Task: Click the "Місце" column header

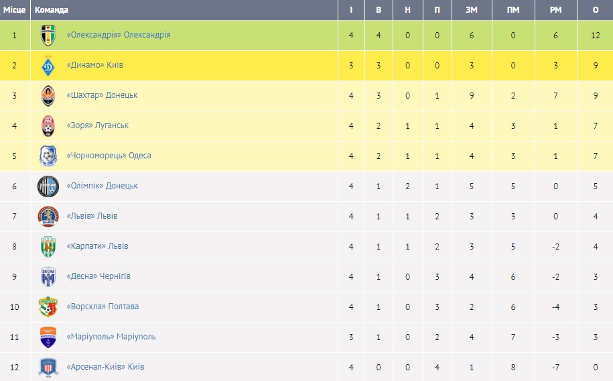Action: point(14,10)
